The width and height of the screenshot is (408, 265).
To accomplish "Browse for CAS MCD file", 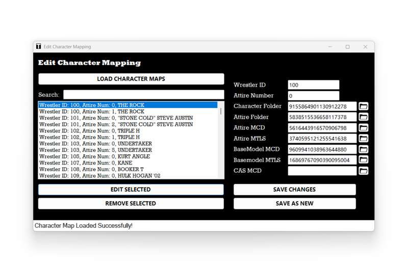I will pos(364,171).
